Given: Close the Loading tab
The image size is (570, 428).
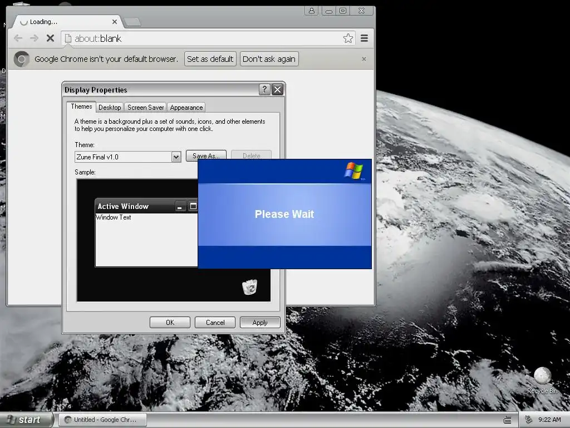Looking at the screenshot, I should click(x=115, y=22).
